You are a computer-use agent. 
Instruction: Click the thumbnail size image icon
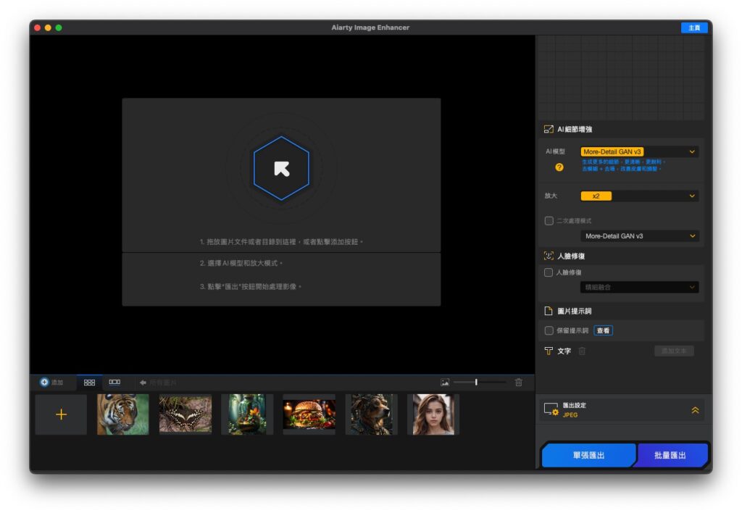click(x=445, y=383)
